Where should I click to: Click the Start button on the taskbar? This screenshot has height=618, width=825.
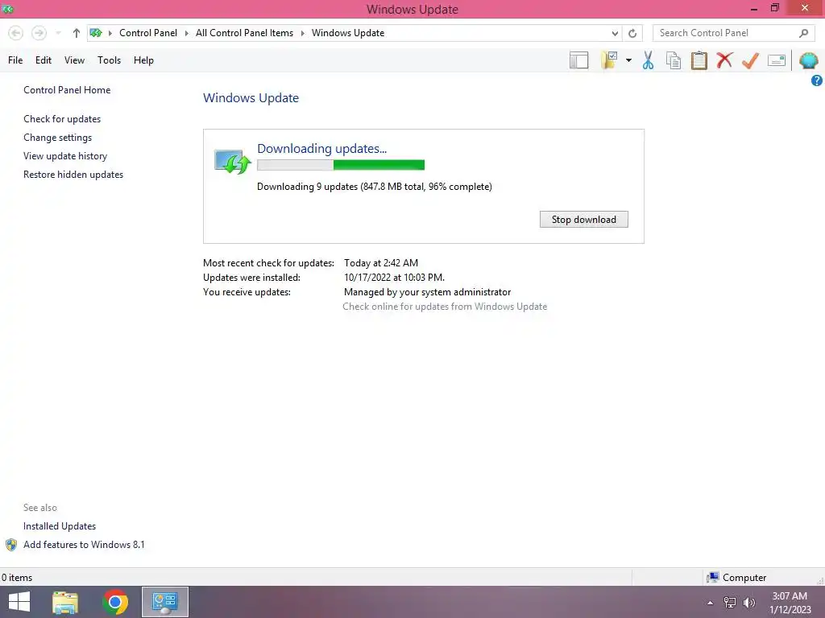coord(19,602)
